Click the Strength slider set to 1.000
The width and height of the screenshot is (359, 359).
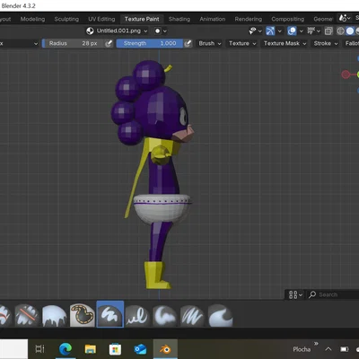150,43
